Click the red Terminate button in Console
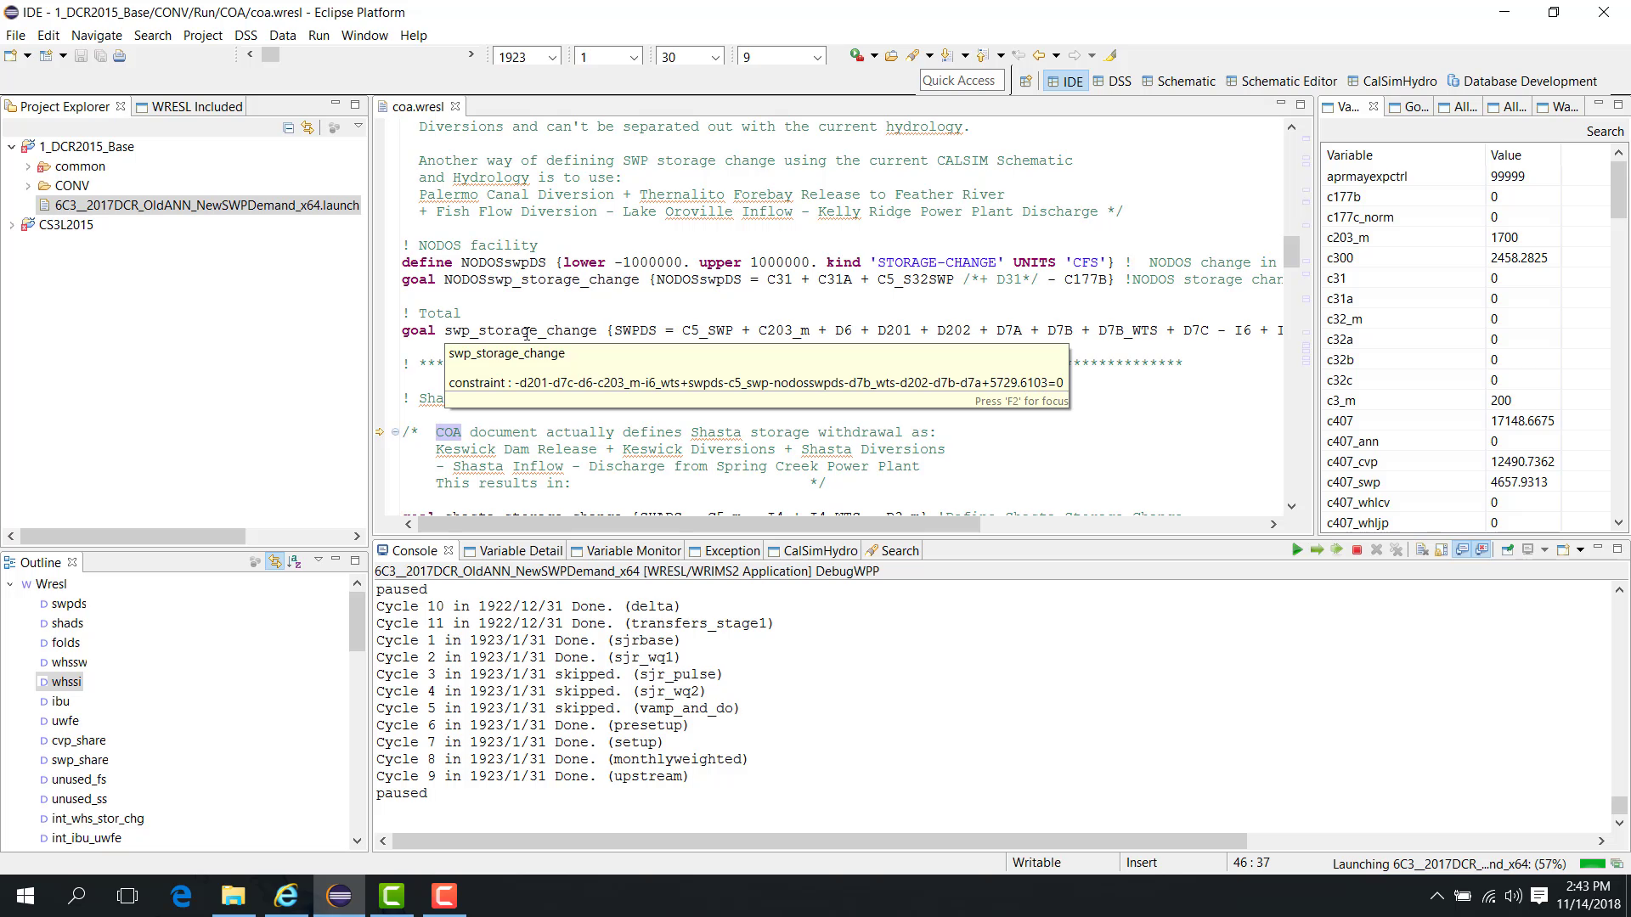1631x917 pixels. click(1357, 550)
